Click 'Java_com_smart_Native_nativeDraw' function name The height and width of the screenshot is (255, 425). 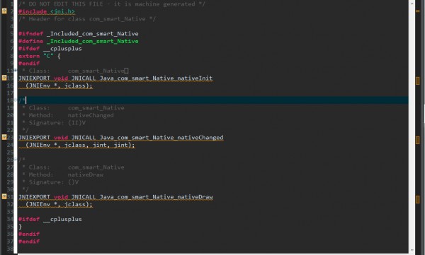tap(156, 197)
